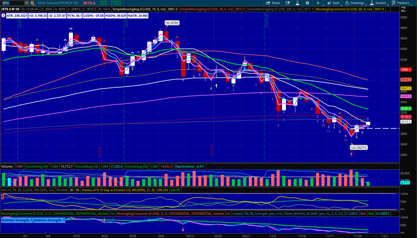
Task: Open the Patterns dropdown menu
Action: [x=401, y=2]
